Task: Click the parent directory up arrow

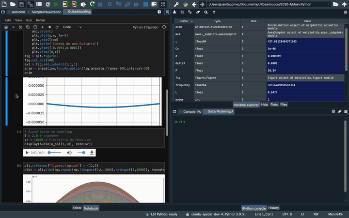Action: [x=345, y=4]
